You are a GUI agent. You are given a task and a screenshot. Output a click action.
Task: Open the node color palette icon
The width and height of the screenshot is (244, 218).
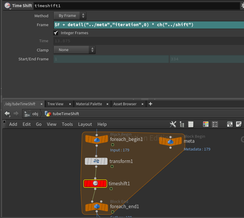tap(206, 124)
